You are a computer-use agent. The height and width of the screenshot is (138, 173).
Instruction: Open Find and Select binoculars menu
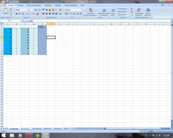(x=148, y=12)
